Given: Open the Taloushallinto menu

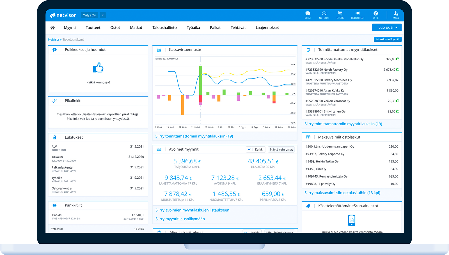Looking at the screenshot, I should [164, 27].
